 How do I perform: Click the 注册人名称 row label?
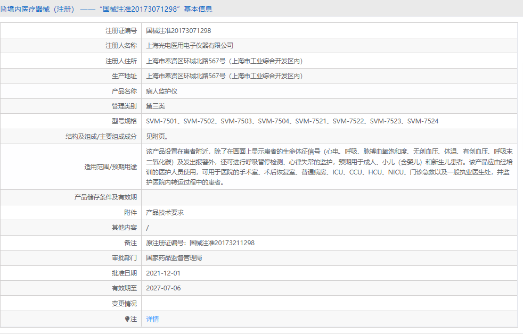pyautogui.click(x=121, y=46)
